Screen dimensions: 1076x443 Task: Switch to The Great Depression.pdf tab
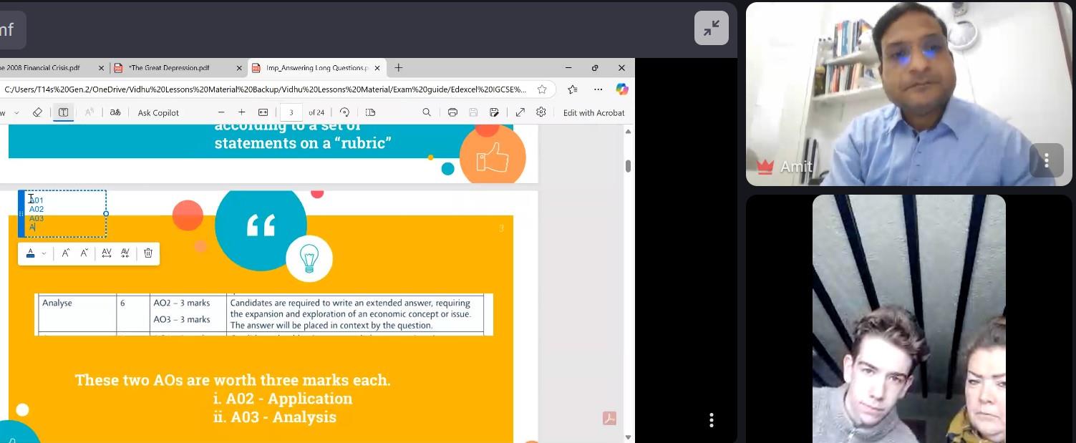(169, 68)
